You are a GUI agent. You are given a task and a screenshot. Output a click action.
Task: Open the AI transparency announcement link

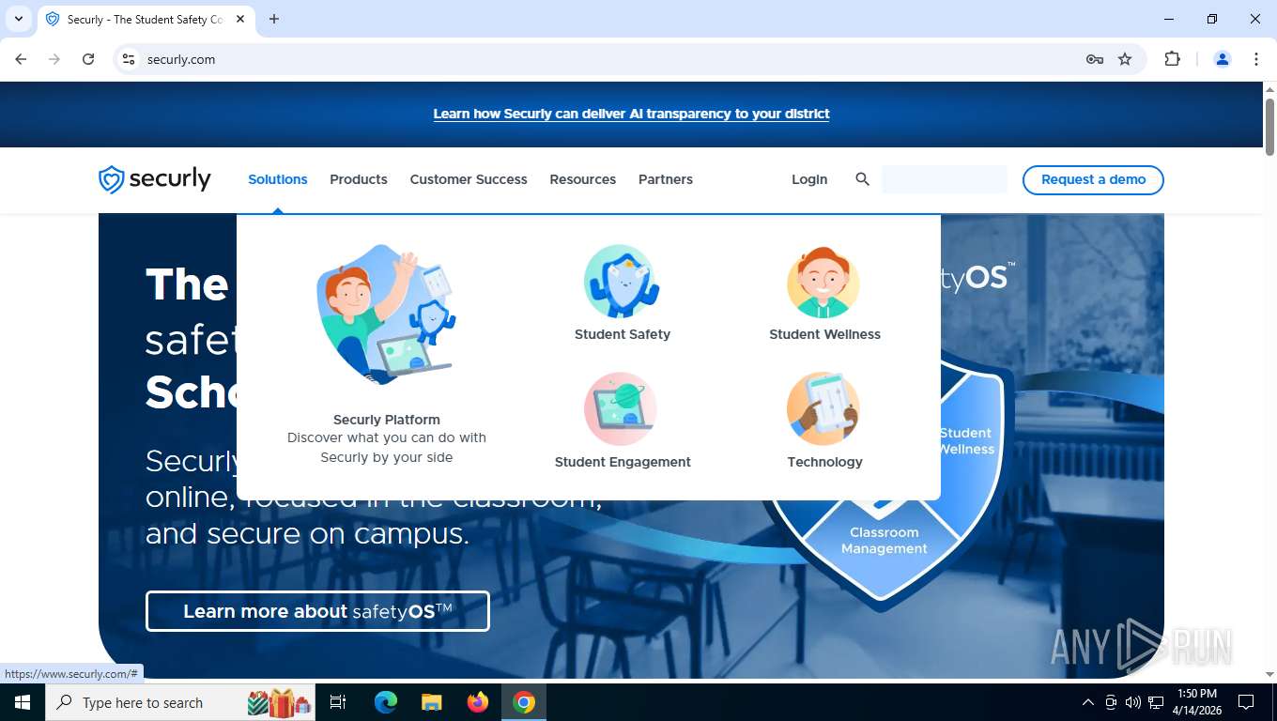pyautogui.click(x=631, y=114)
